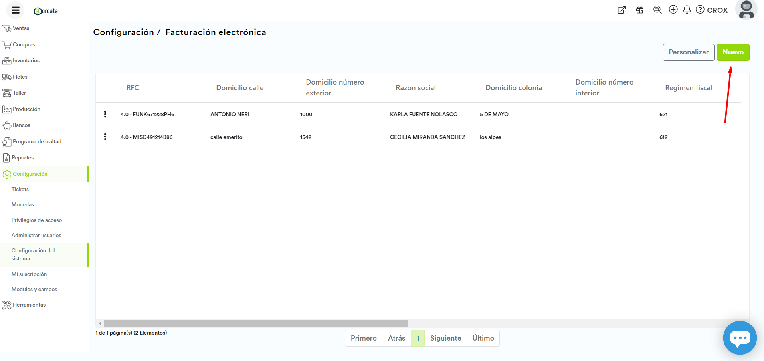Open row options for MISC491214B86 record

tap(105, 137)
